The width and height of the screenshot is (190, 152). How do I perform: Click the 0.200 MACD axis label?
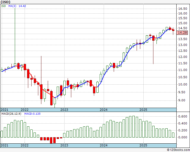click(x=183, y=130)
